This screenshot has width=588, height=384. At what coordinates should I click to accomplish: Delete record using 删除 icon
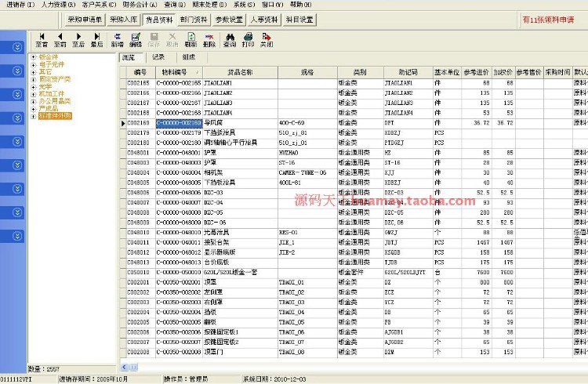209,40
